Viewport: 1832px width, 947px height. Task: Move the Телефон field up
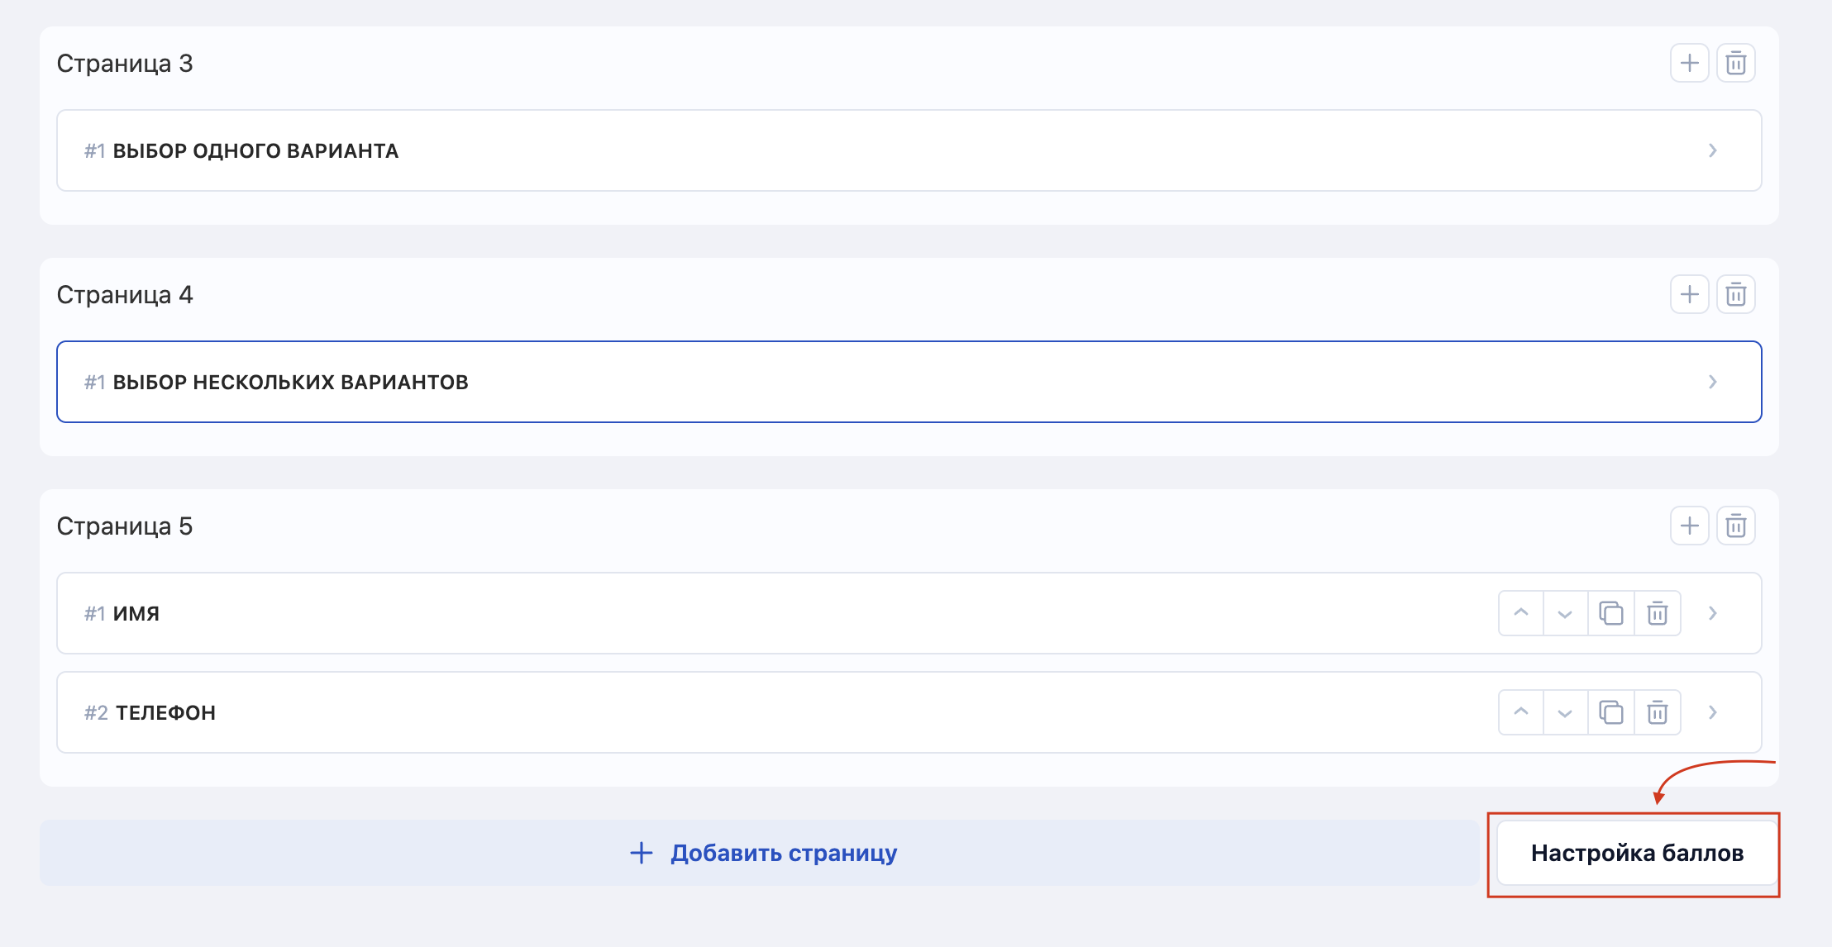pyautogui.click(x=1521, y=712)
